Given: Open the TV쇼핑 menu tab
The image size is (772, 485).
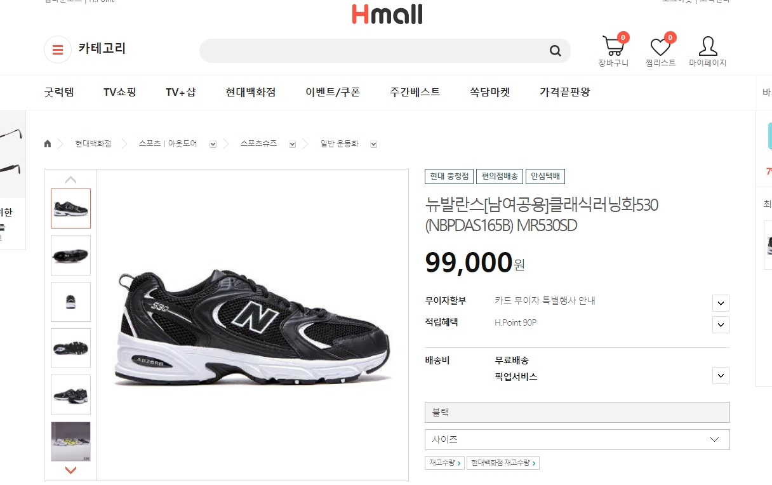Looking at the screenshot, I should pos(120,92).
